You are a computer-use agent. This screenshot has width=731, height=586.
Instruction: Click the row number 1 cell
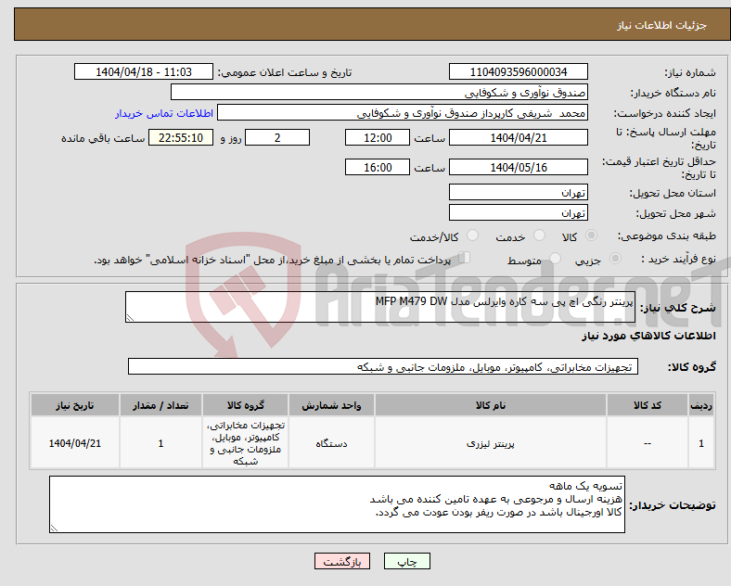pyautogui.click(x=701, y=443)
